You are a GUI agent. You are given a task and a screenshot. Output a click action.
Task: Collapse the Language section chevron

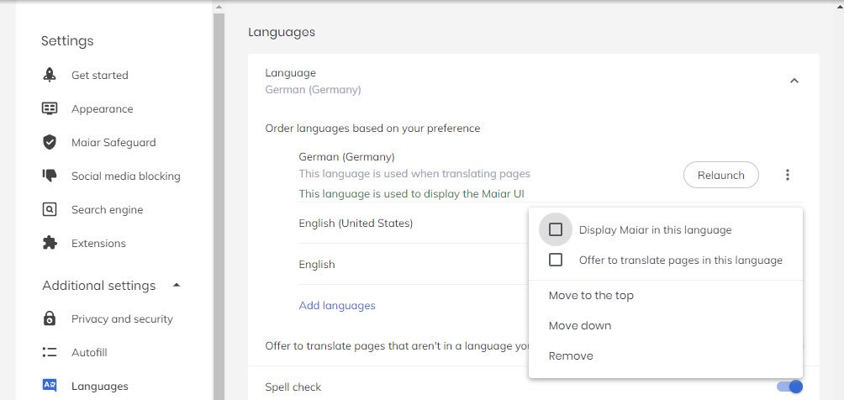tap(794, 81)
